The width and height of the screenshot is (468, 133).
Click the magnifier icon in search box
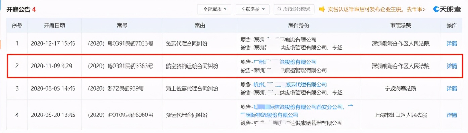coord(279,9)
